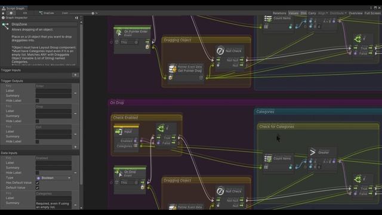Select the upper Get Pointer Drag node icon

pos(172,69)
